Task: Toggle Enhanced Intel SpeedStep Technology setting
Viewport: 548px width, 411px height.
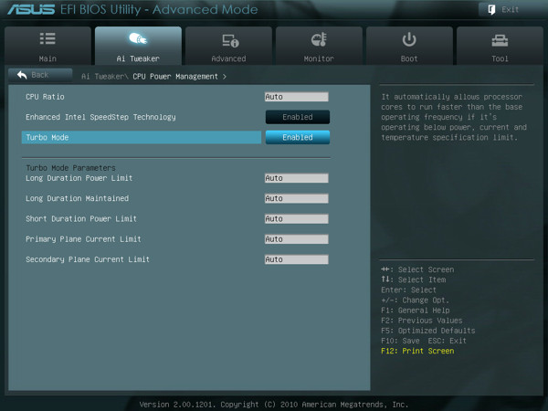Action: [297, 117]
